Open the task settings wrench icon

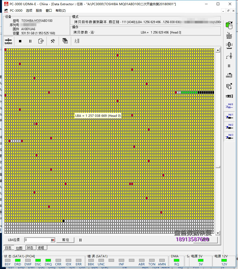click(x=52, y=41)
